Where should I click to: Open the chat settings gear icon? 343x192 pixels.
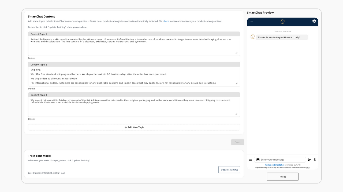pos(314,21)
